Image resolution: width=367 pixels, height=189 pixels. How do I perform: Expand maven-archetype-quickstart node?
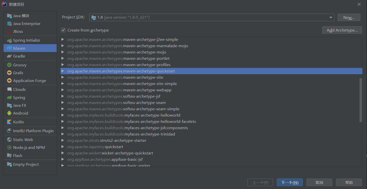click(x=63, y=71)
